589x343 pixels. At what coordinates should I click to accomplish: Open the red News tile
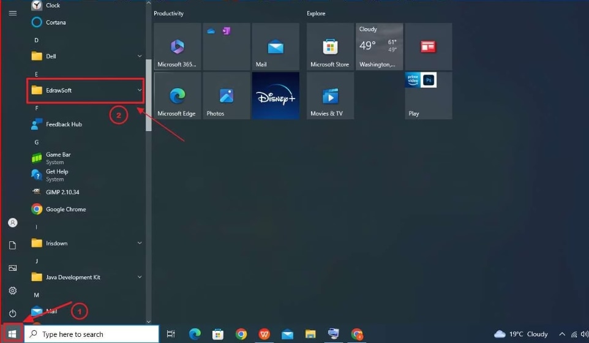point(429,47)
